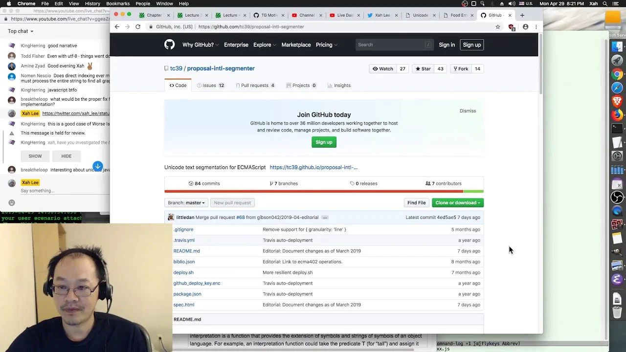Open the Clone or download dropdown
Viewport: 626px width, 352px height.
click(x=458, y=203)
